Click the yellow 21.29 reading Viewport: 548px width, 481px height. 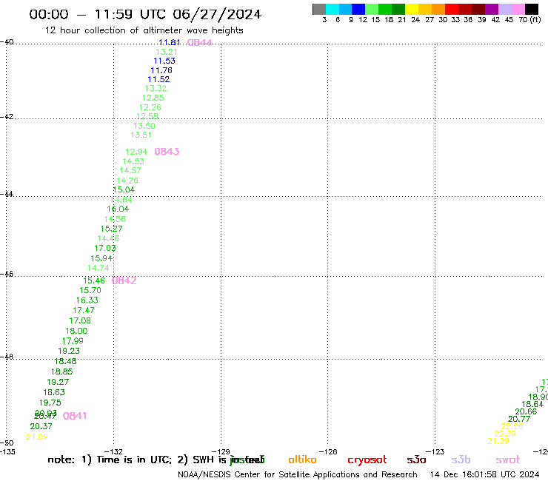coord(498,441)
